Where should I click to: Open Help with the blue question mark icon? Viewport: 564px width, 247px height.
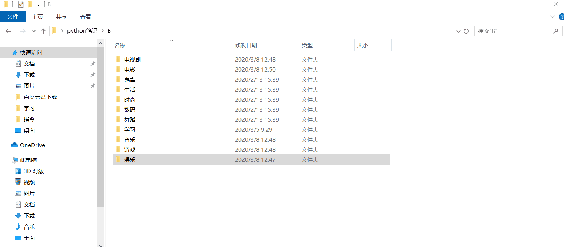click(x=561, y=17)
